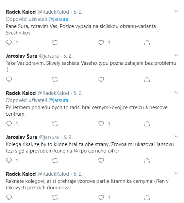Open @jarsura link in first reply header
The image size is (184, 203).
(58, 19)
